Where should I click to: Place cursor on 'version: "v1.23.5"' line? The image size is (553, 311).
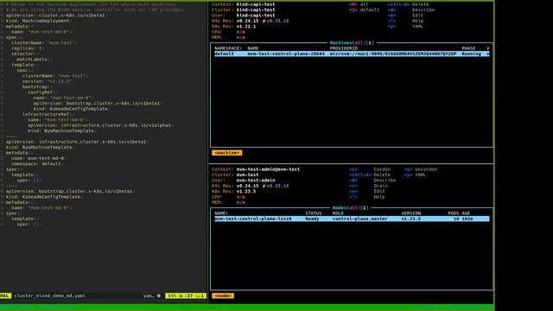[47, 81]
